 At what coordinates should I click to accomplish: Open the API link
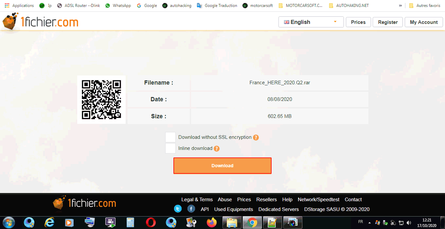[x=205, y=209]
